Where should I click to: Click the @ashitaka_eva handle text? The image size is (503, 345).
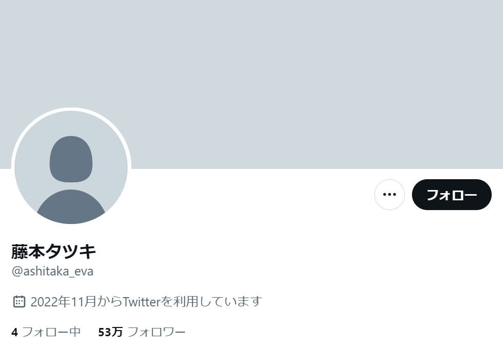click(x=52, y=271)
